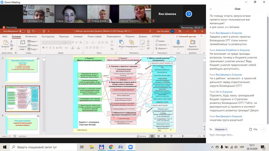Show next Zoom participants with blue arrow
The image size is (269, 151).
point(189,14)
